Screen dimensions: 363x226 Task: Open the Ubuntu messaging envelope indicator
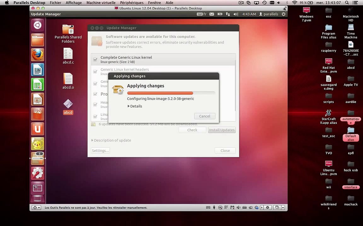[x=212, y=14]
